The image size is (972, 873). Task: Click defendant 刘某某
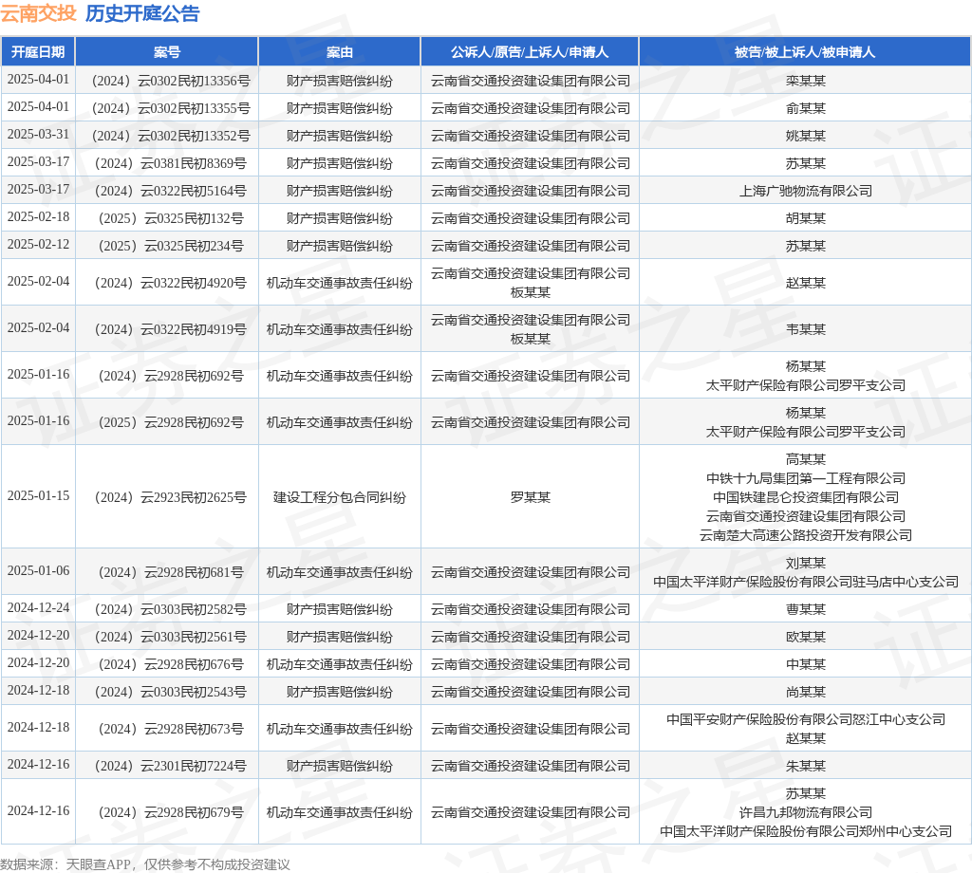pos(805,564)
